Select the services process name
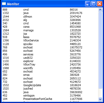Image resolution: width=104 pixels, height=103 pixels. [28, 54]
